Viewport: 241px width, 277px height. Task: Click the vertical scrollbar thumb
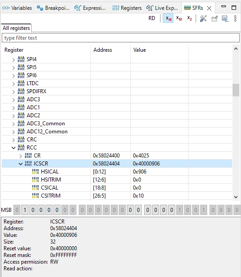tap(236, 90)
